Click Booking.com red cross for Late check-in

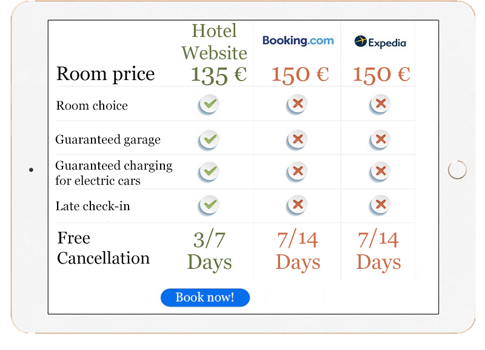click(297, 205)
